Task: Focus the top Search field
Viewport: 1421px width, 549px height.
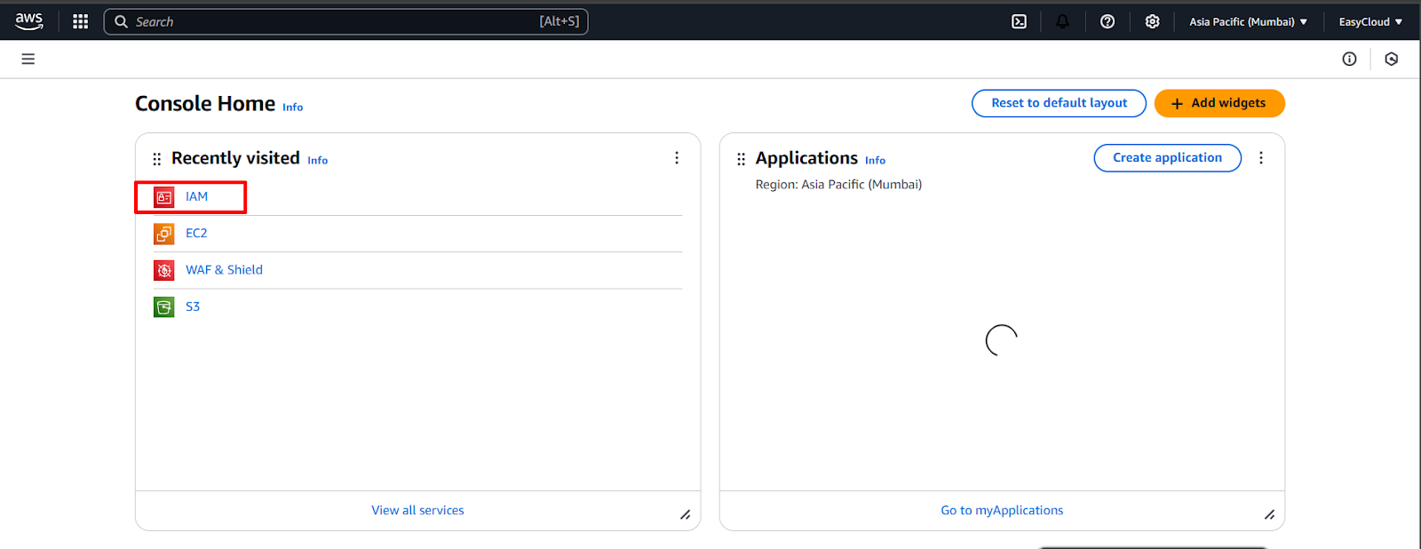Action: (x=345, y=21)
